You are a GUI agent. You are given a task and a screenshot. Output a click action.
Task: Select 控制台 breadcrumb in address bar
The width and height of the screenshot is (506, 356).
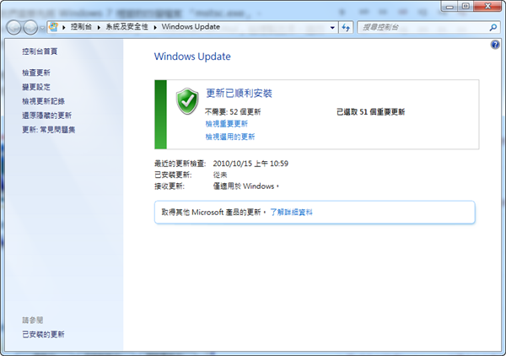coord(81,27)
